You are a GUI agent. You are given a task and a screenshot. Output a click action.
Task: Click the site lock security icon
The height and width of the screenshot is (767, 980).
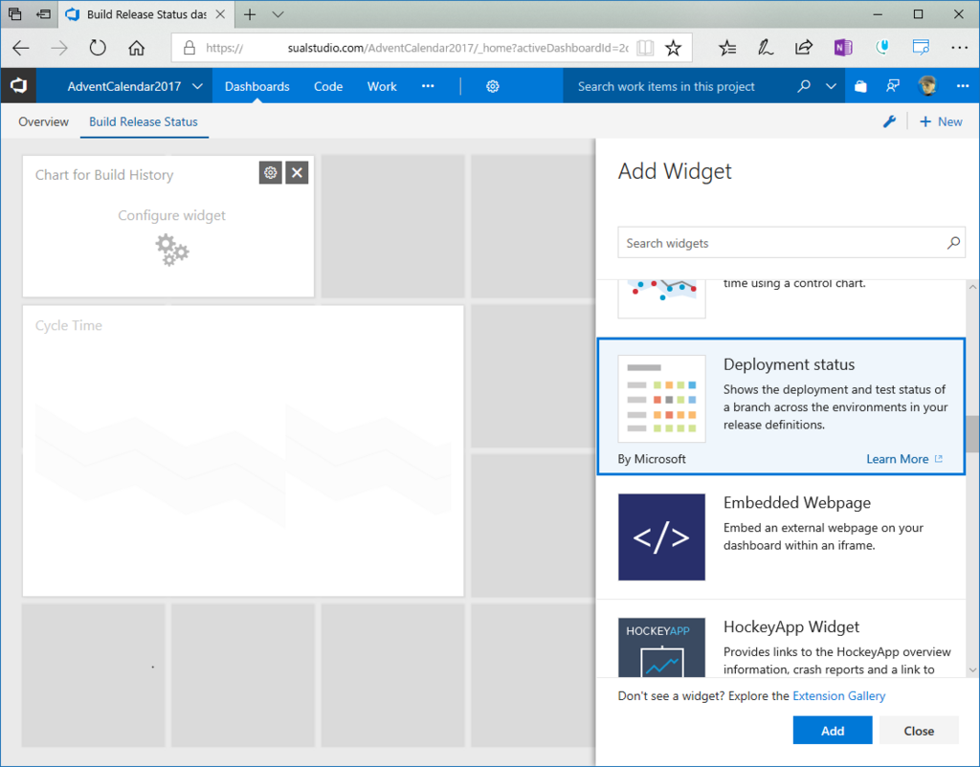(x=189, y=48)
